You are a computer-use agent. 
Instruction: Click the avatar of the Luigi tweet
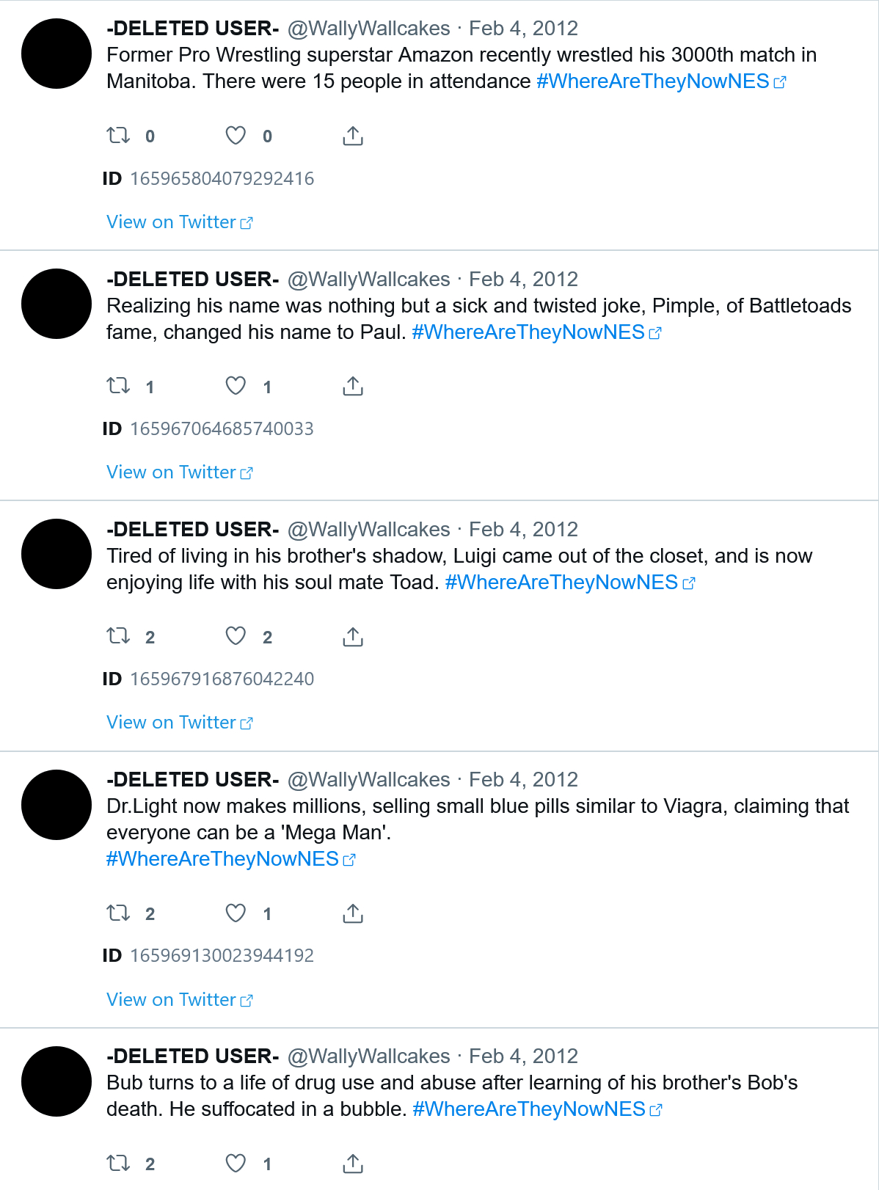[x=56, y=554]
